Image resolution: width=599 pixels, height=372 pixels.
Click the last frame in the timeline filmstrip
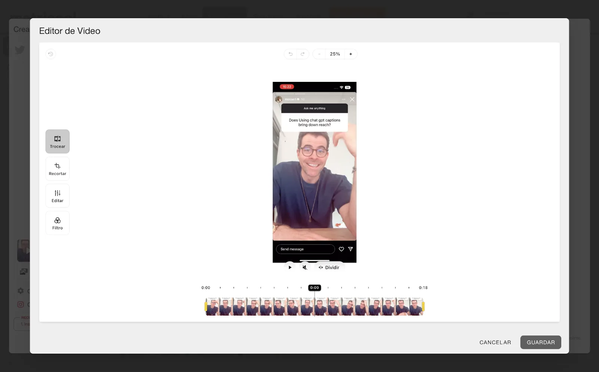[x=416, y=307]
